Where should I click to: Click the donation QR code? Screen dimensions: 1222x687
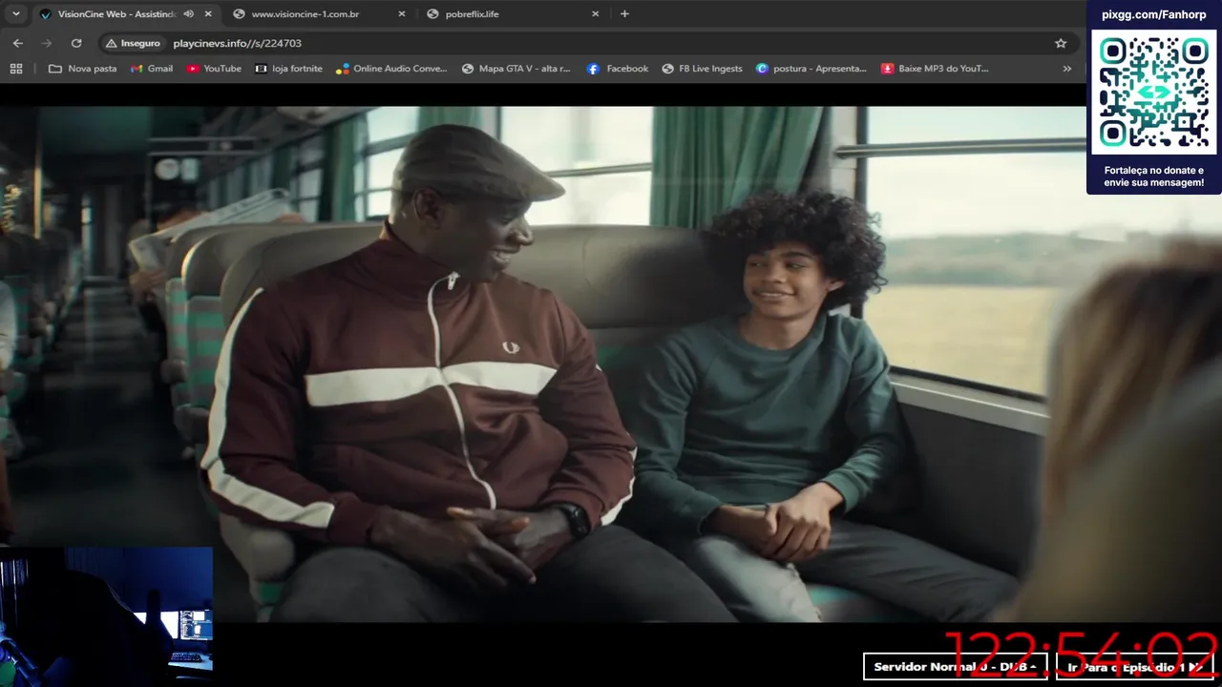point(1153,93)
